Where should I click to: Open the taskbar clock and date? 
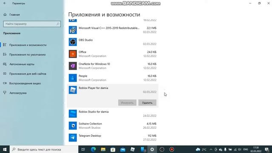[x=256, y=149]
